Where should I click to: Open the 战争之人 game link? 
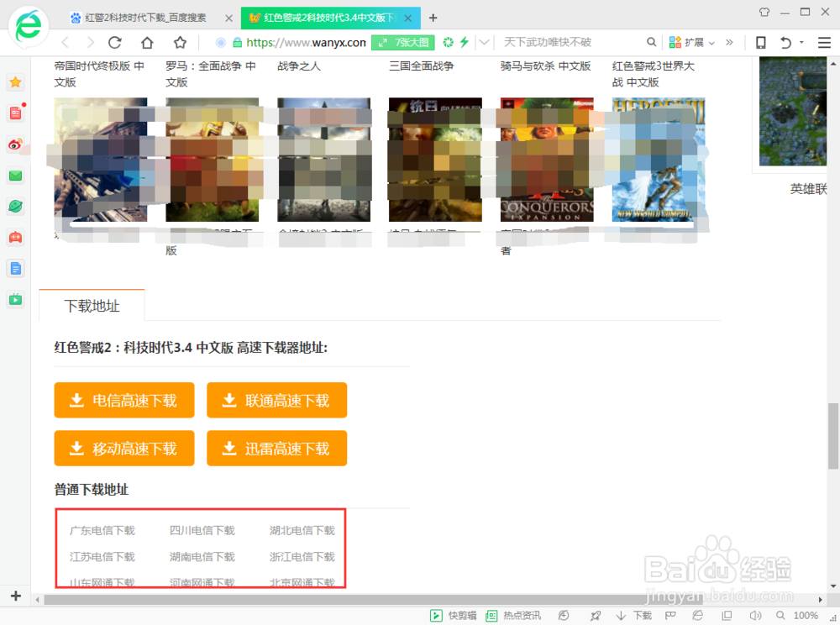(299, 66)
